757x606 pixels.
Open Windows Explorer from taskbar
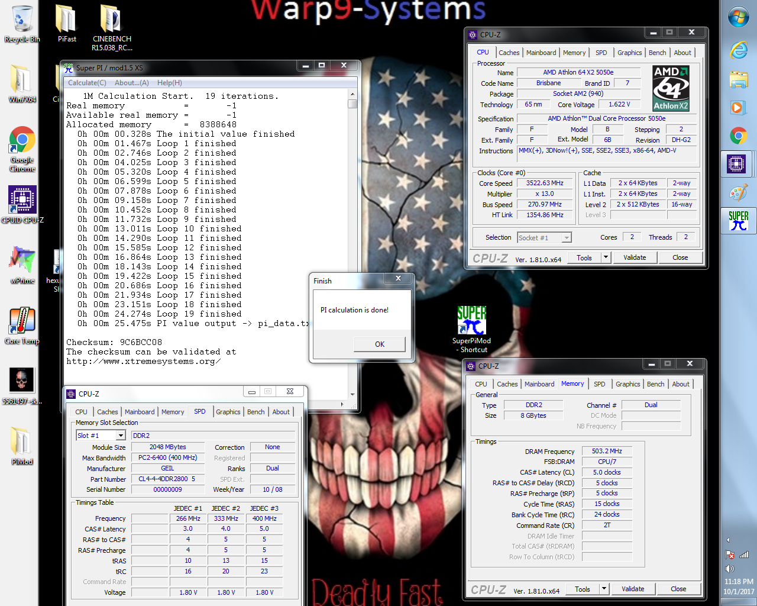click(738, 79)
